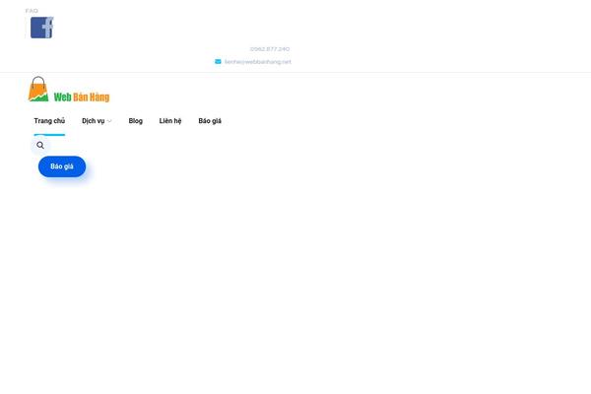591x394 pixels.
Task: Expand the Dịch vụ dropdown menu
Action: tap(97, 121)
